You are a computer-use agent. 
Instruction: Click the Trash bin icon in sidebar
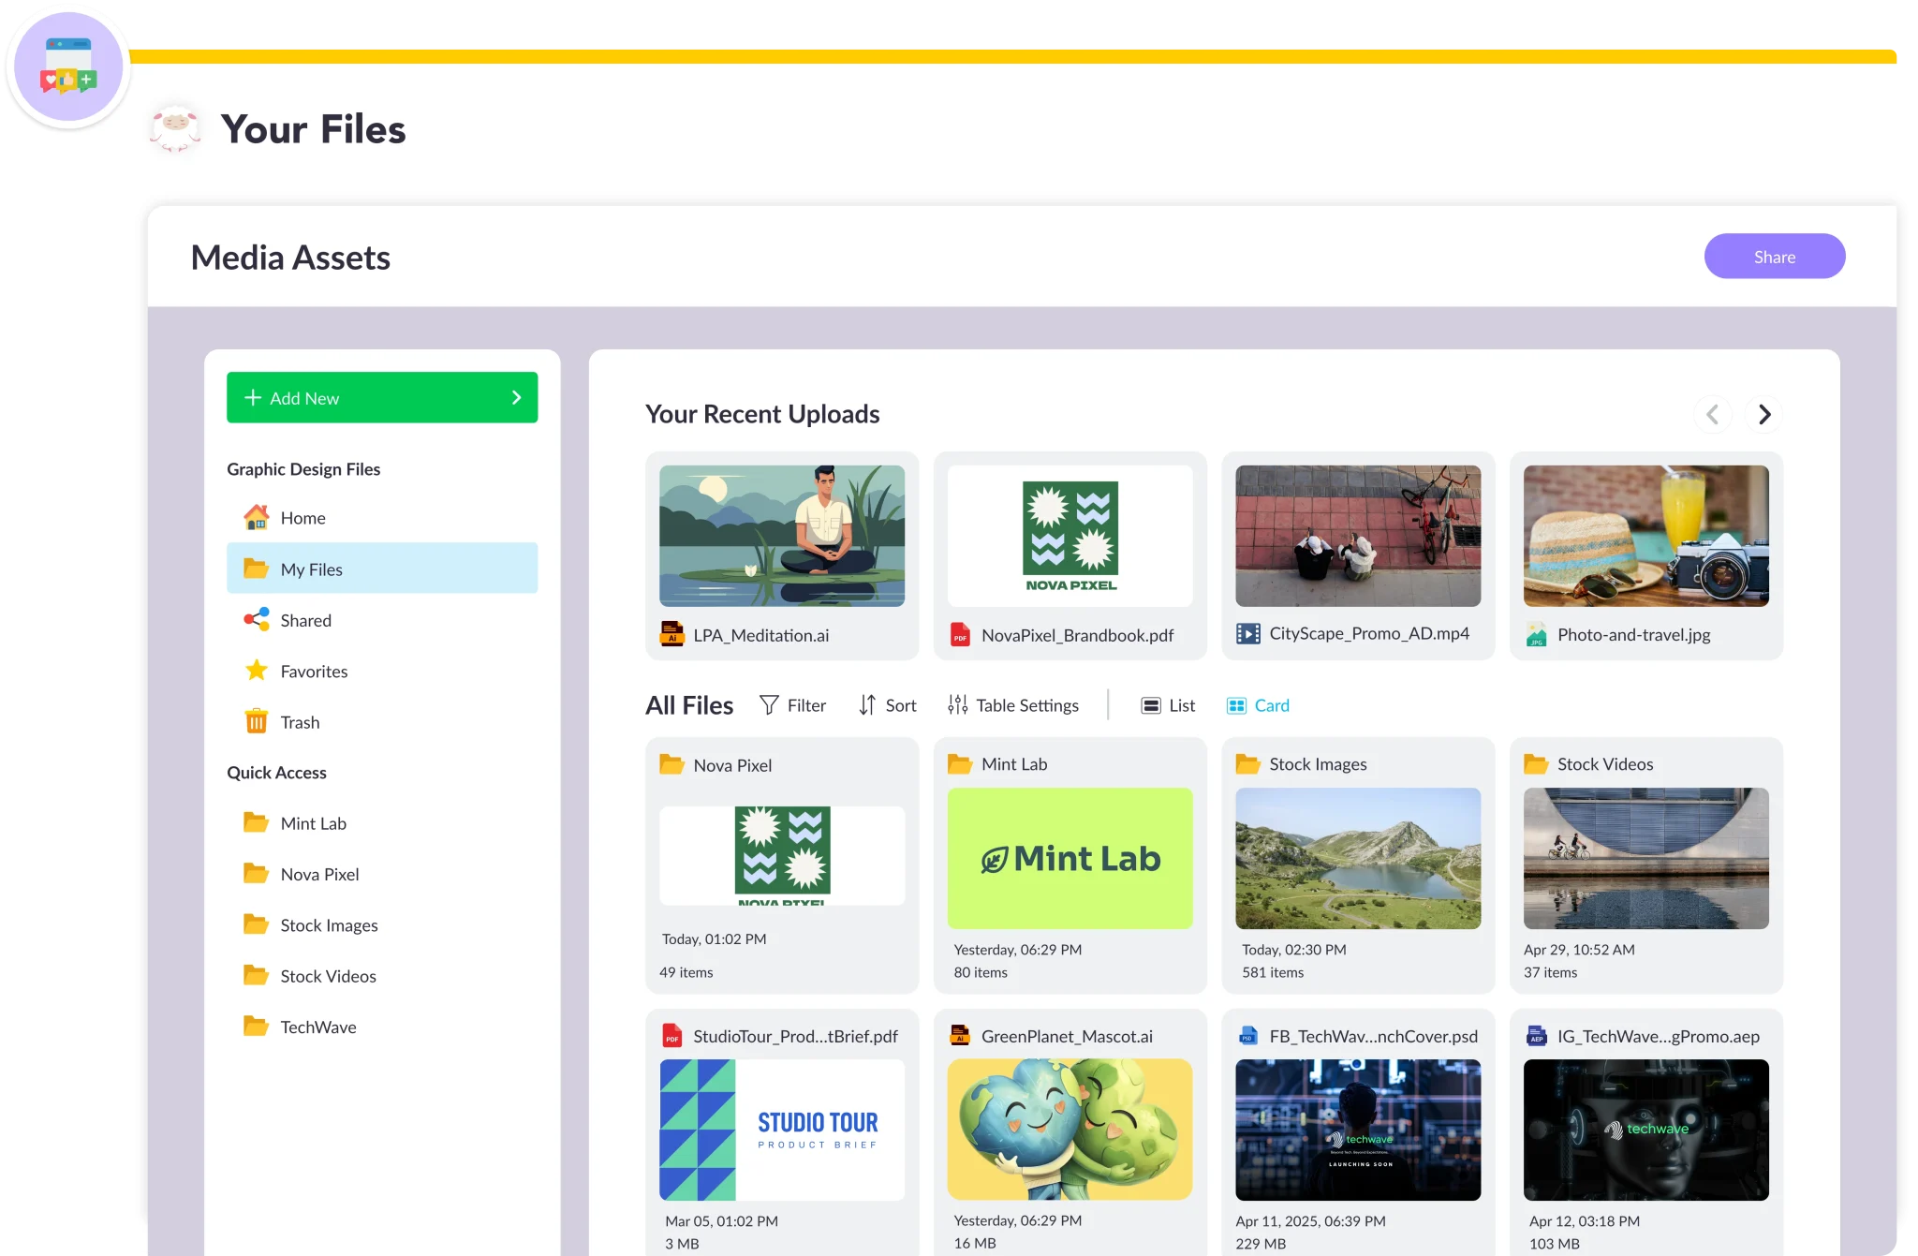tap(256, 722)
